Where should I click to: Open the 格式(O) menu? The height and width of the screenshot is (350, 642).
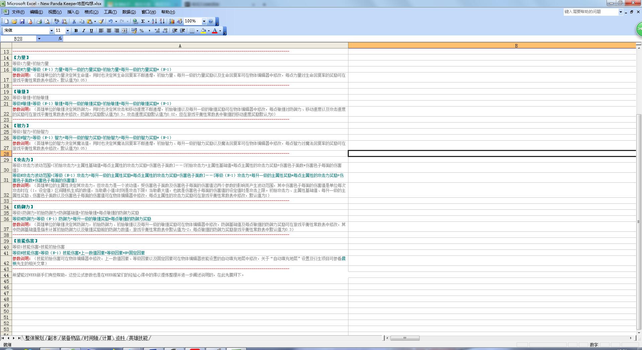(91, 12)
